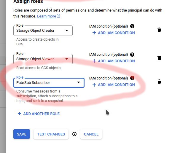
Task: Click external link icon beside Learn more
Action: pyautogui.click(x=58, y=16)
